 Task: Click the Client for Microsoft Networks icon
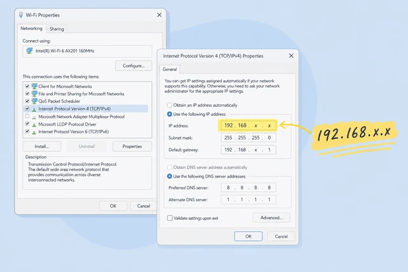(34, 86)
